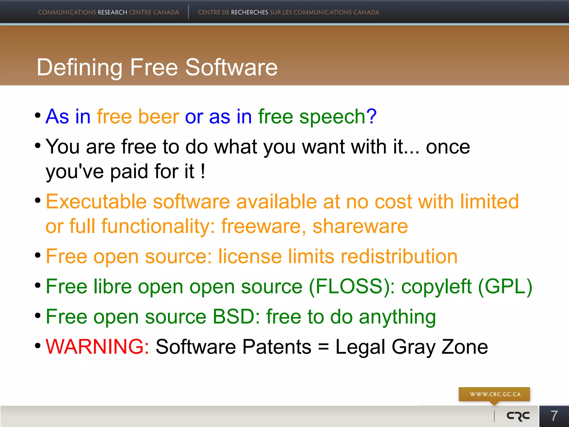Click 'Software Patents = Legal Gray Zone'
Image resolution: width=569 pixels, height=427 pixels.
click(322, 347)
